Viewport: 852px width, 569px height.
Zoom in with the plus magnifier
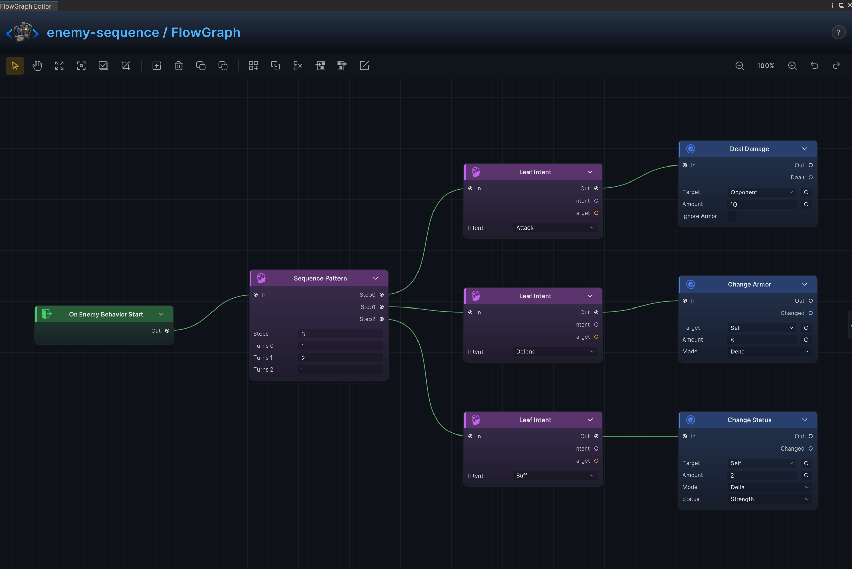coord(792,66)
